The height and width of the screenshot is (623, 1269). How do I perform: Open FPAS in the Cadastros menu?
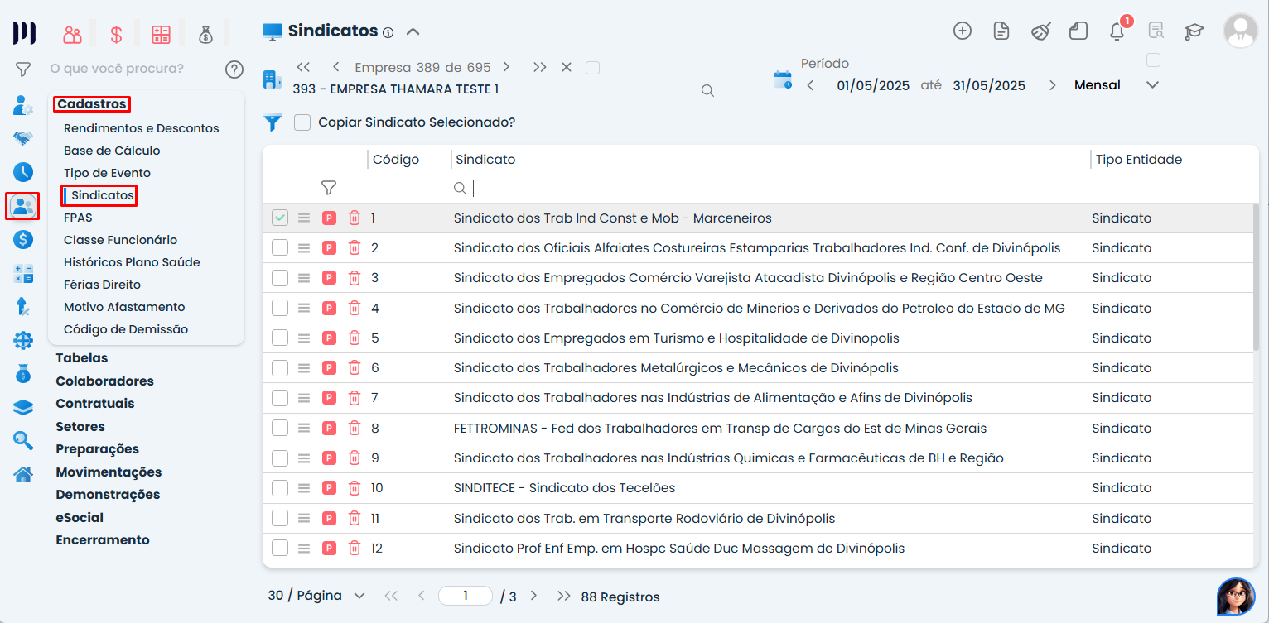click(x=78, y=218)
